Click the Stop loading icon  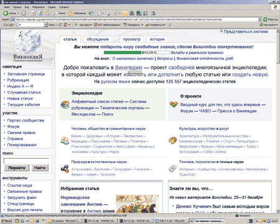34,14
